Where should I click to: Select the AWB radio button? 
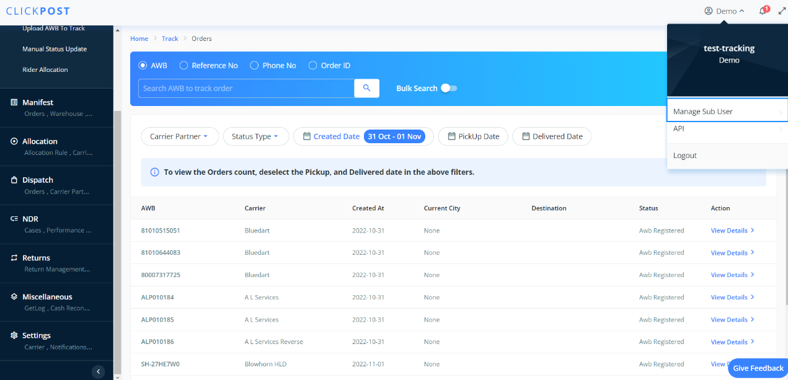pos(143,65)
